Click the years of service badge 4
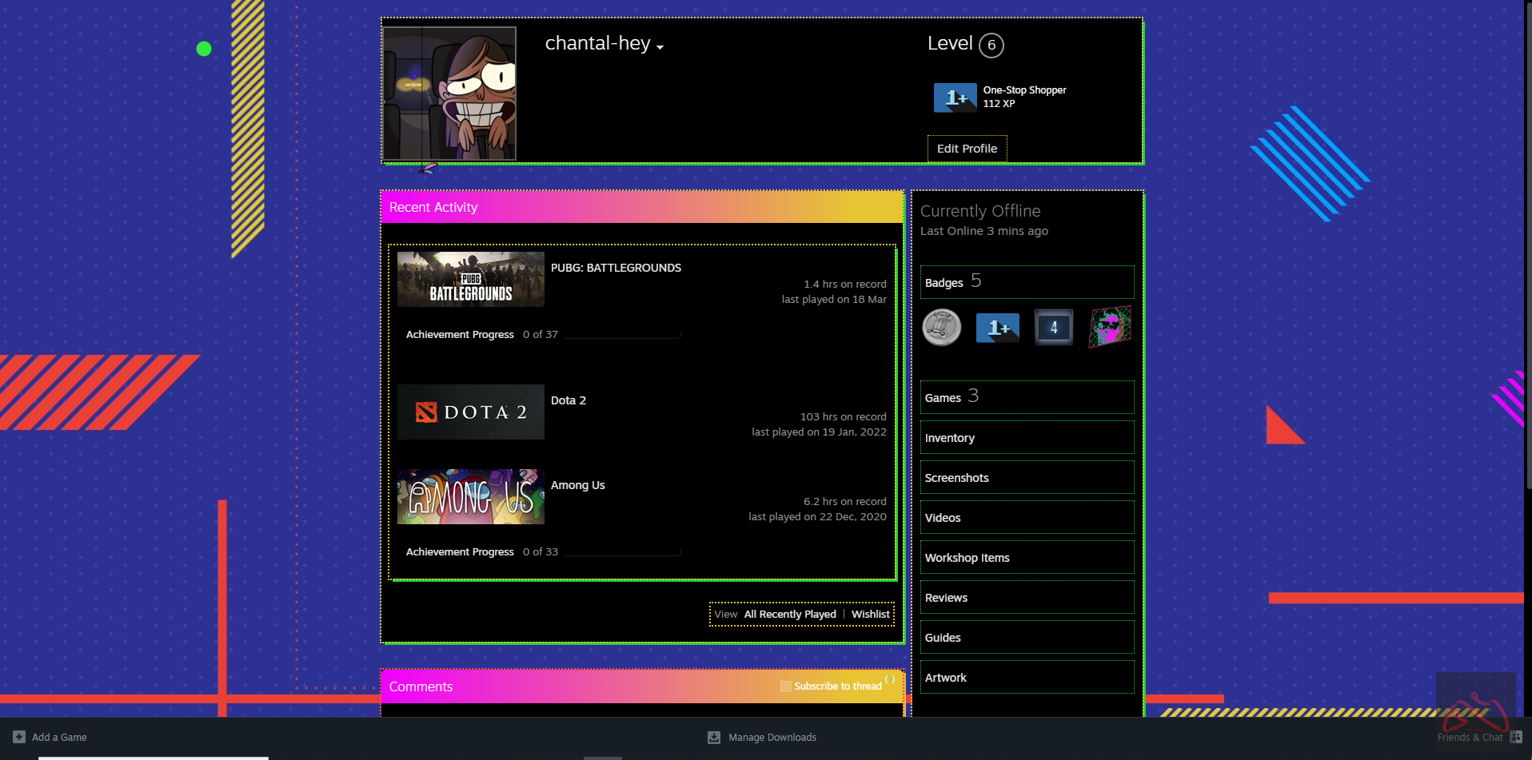The height and width of the screenshot is (760, 1532). [x=1053, y=328]
